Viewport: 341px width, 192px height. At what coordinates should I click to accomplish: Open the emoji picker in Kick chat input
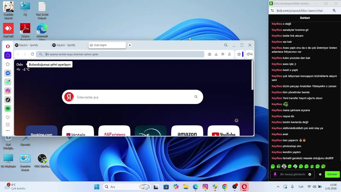(310, 174)
